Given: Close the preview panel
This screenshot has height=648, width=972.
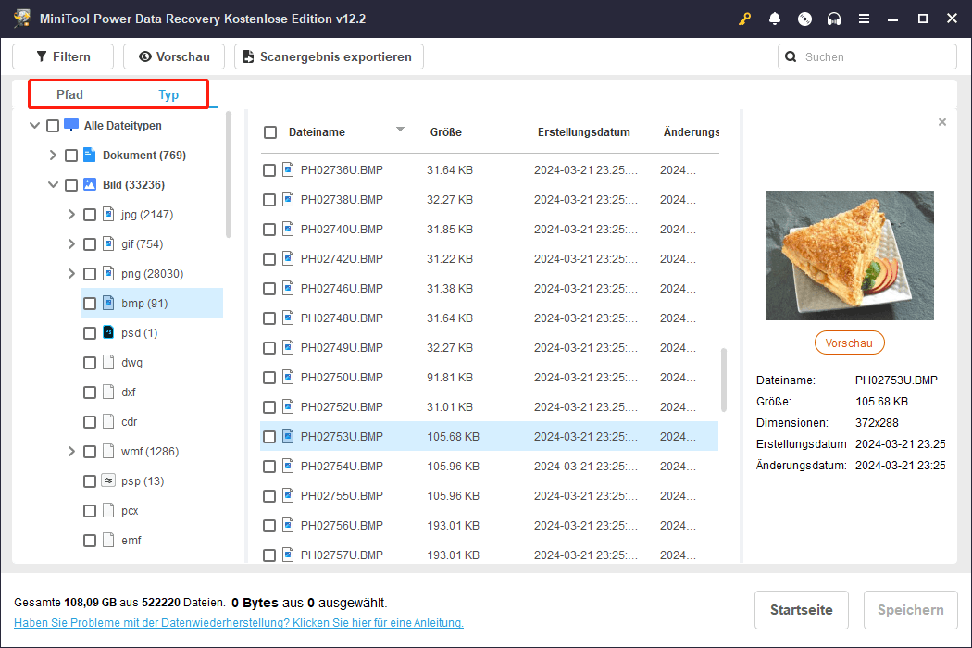Looking at the screenshot, I should (942, 122).
